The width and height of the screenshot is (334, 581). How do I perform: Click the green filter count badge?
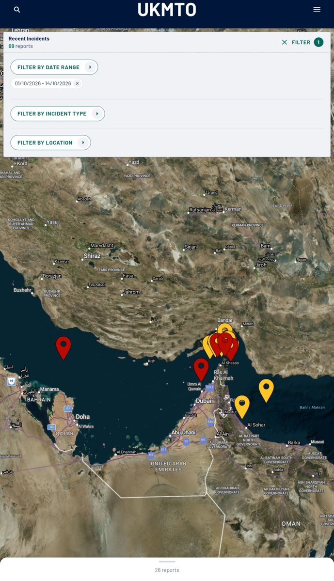(x=318, y=42)
